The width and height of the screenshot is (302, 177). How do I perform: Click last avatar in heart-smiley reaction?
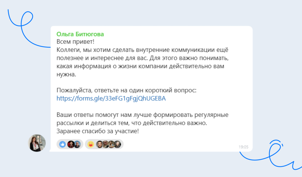[117, 144]
